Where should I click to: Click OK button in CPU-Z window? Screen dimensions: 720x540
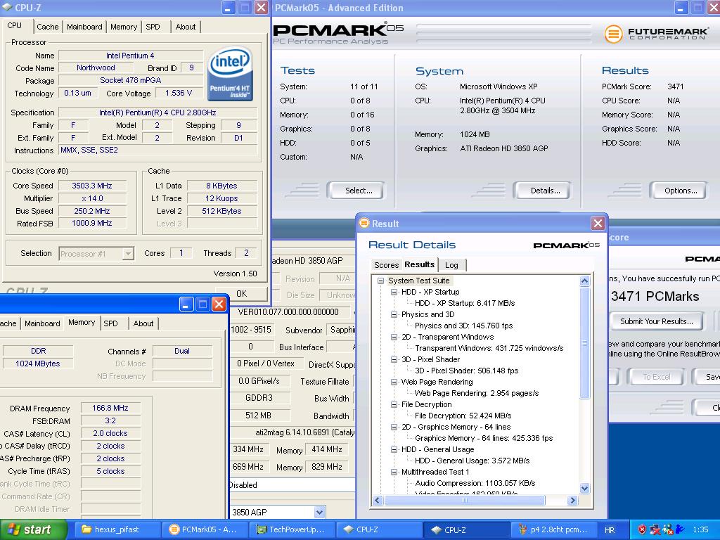(242, 293)
